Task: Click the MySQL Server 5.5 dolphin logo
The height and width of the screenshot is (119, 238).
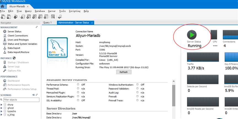Action: (57, 47)
